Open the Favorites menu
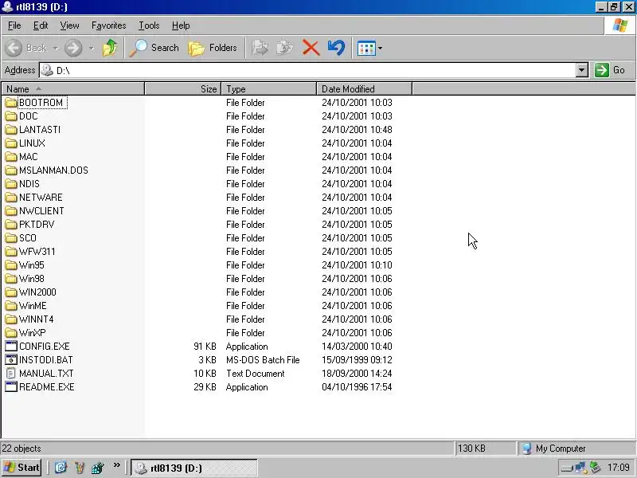This screenshot has width=637, height=478. pyautogui.click(x=108, y=25)
